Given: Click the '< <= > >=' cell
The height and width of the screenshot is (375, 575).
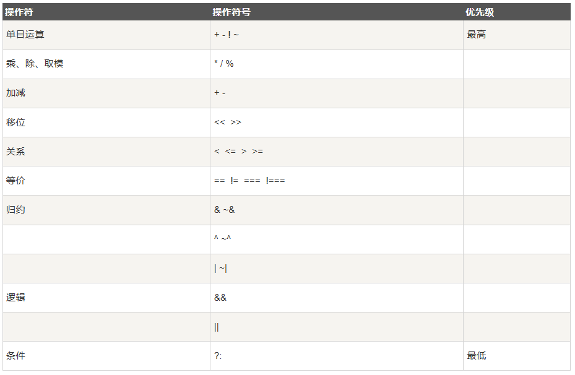Looking at the screenshot, I should tap(337, 152).
